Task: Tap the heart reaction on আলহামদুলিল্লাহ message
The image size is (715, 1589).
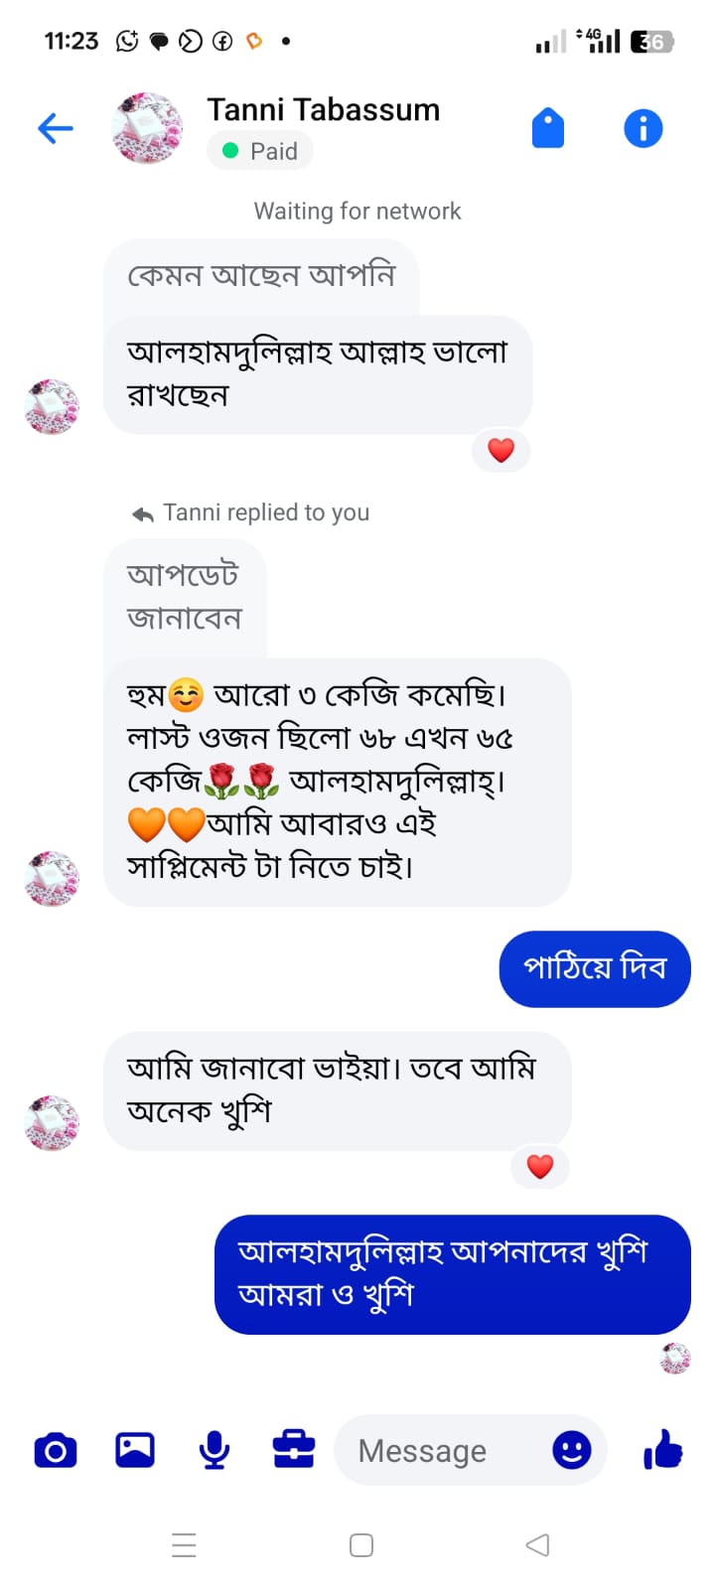Action: (x=500, y=451)
